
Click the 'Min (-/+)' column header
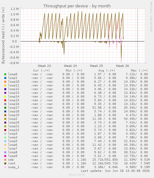pos(74,71)
